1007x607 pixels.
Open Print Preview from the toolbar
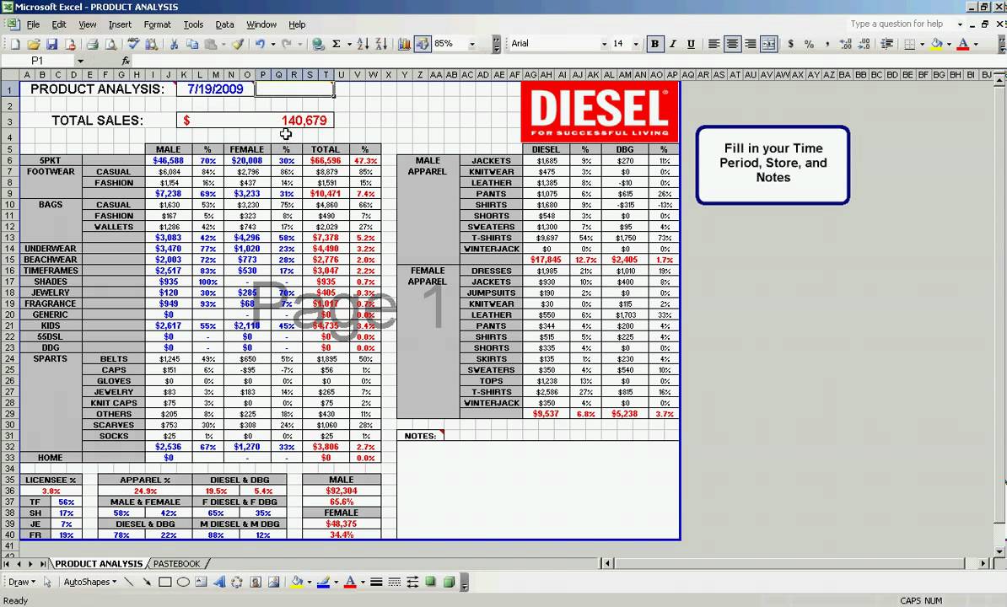(x=110, y=44)
